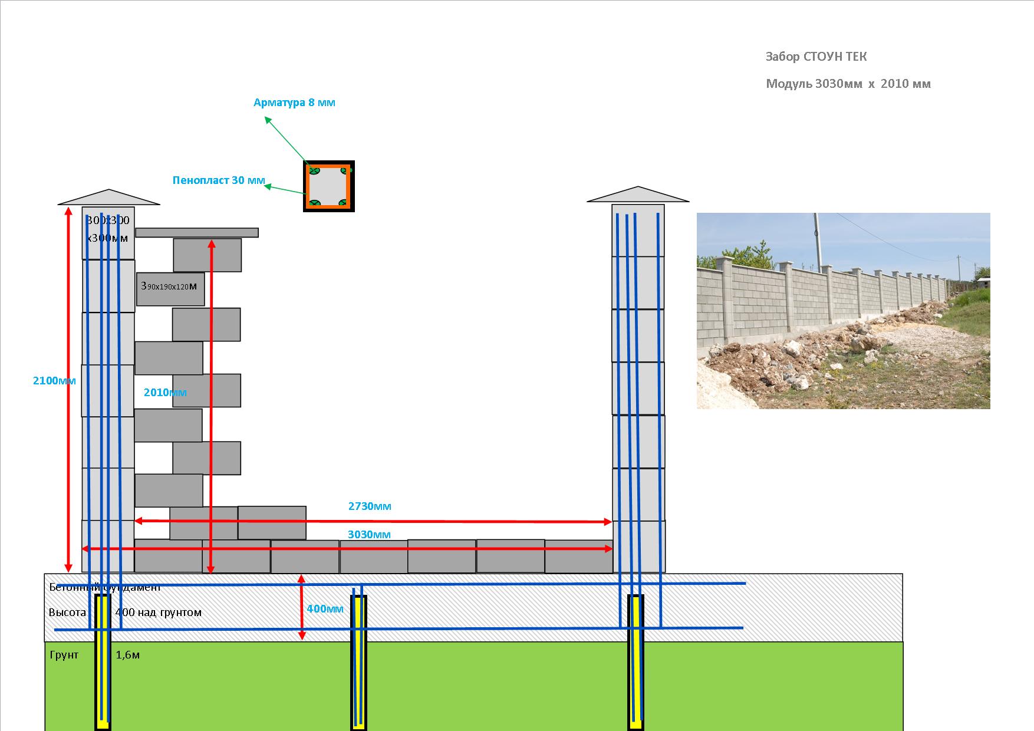Click the "Грунт" label
This screenshot has width=1034, height=731.
[64, 655]
